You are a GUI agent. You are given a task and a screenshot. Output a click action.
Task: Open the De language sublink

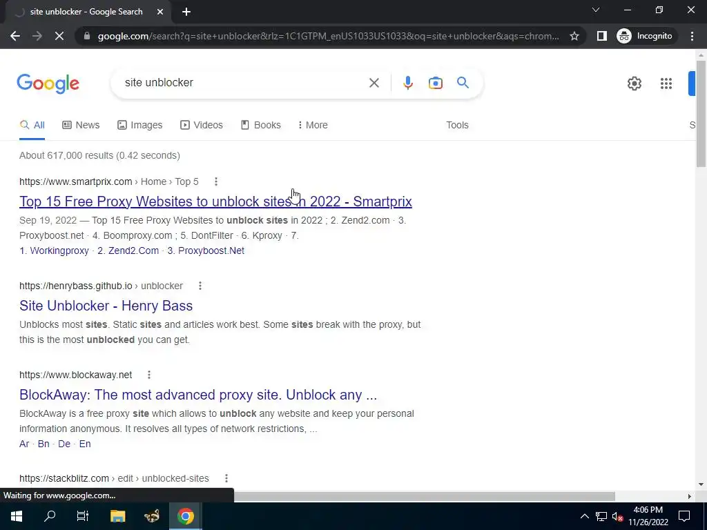pos(64,444)
